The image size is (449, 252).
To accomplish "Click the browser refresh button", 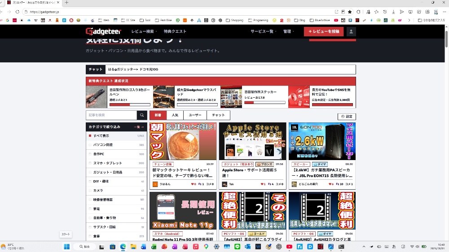I will pos(18,12).
